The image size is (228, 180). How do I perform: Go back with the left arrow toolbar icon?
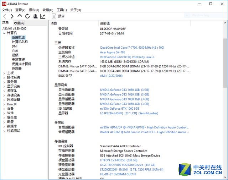click(5, 16)
